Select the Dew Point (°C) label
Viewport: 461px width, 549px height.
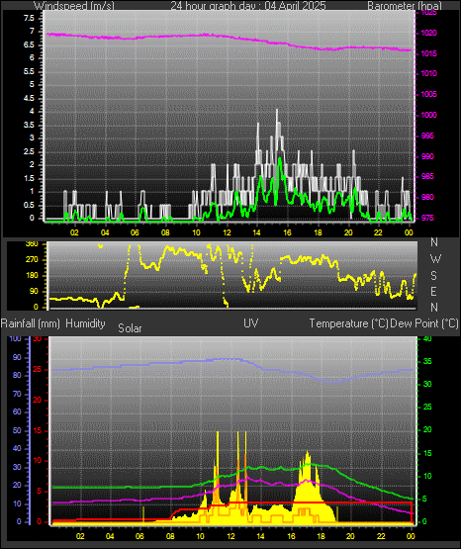click(424, 323)
